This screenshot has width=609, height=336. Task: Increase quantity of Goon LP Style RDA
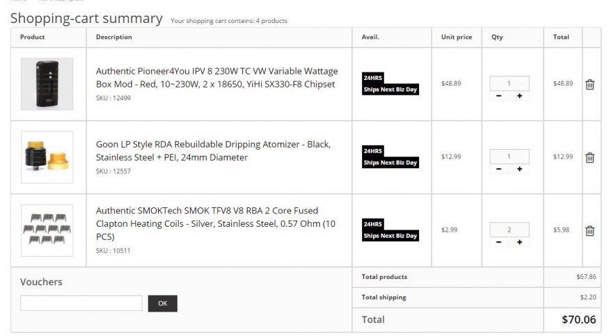519,169
